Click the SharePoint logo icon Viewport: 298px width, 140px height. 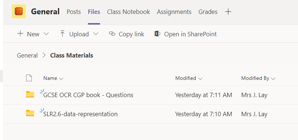[158, 34]
